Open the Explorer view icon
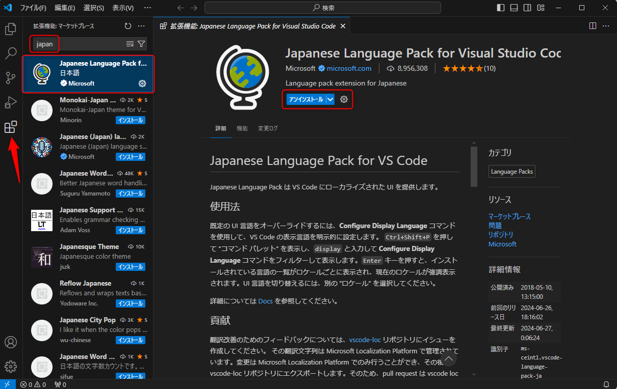This screenshot has height=389, width=617. click(11, 29)
